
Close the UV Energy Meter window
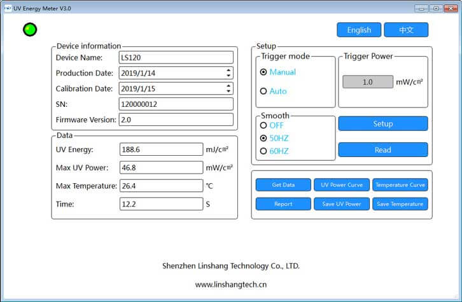pyautogui.click(x=451, y=8)
